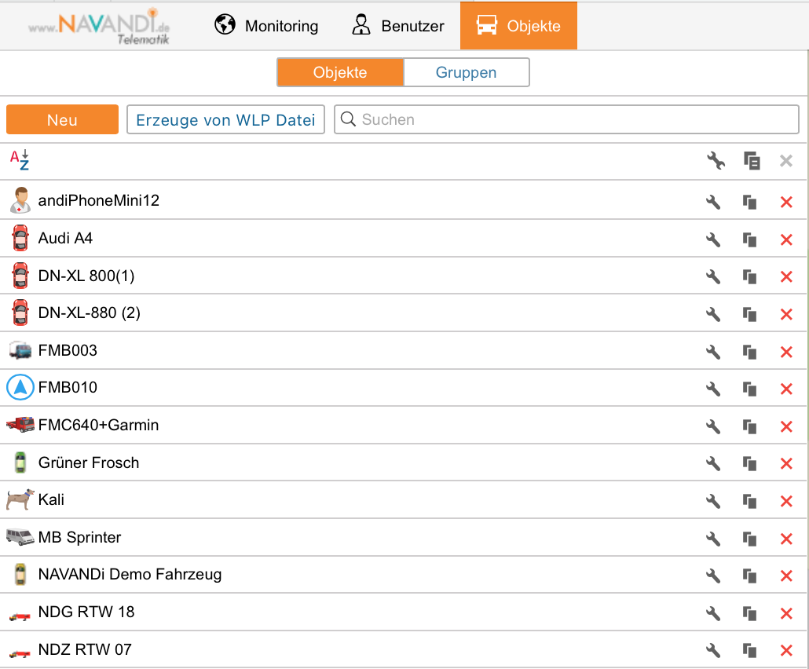Duplicate the MB Sprinter object

(x=750, y=539)
